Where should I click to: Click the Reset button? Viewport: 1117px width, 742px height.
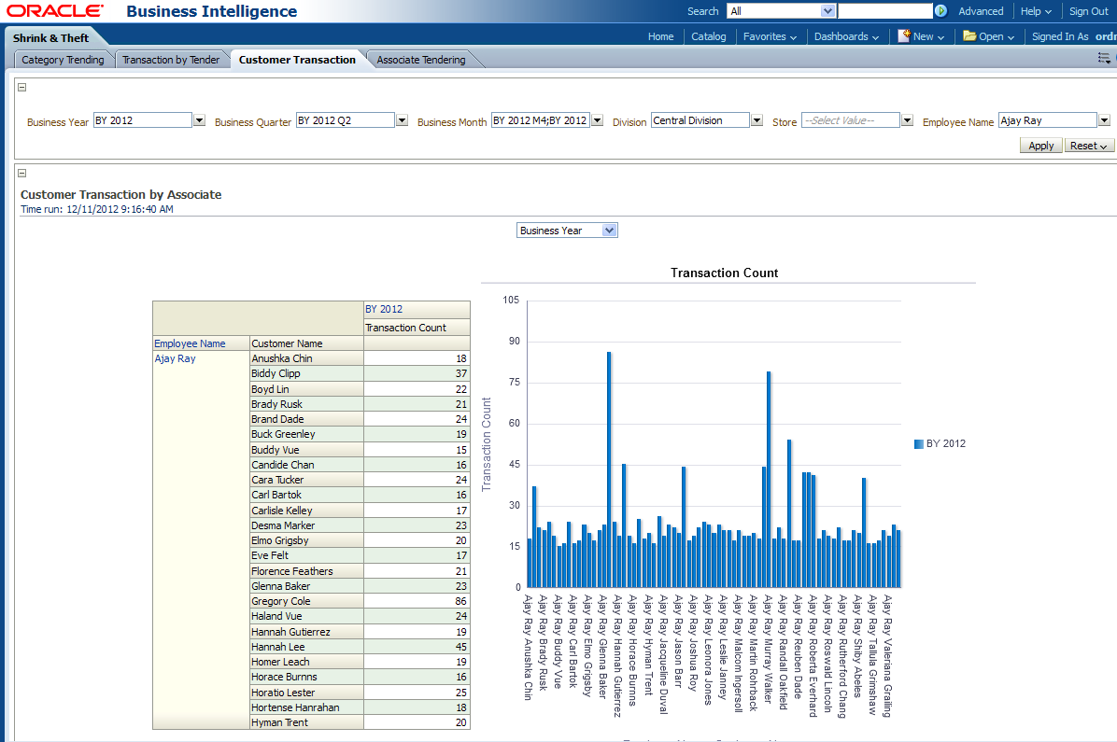click(1089, 146)
